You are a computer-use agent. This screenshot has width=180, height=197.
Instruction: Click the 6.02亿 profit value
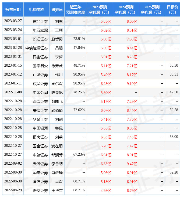[x=106, y=30]
